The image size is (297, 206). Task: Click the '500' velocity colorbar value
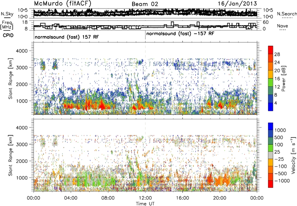[x=278, y=137]
